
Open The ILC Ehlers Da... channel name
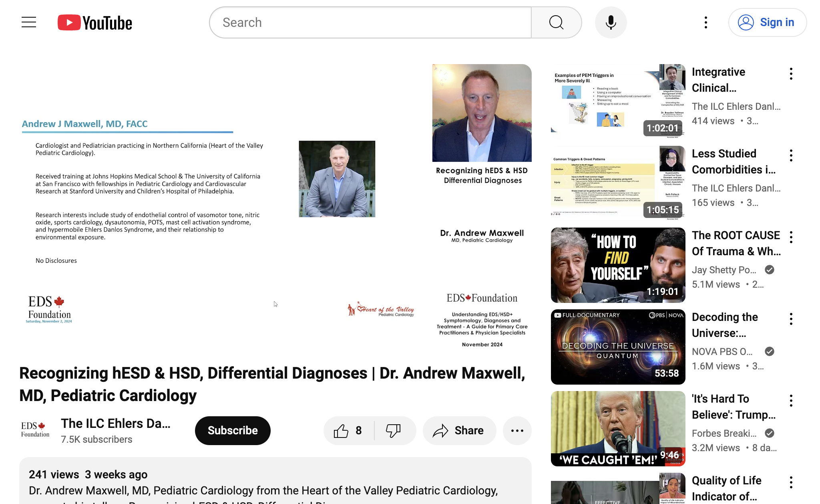pos(116,423)
